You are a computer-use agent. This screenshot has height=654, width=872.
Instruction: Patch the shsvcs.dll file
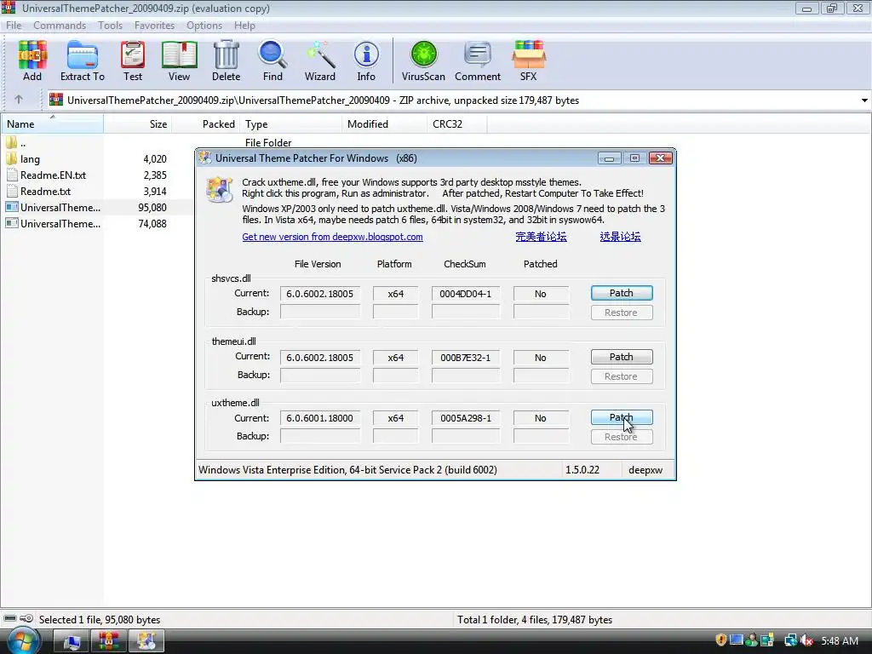(x=622, y=293)
